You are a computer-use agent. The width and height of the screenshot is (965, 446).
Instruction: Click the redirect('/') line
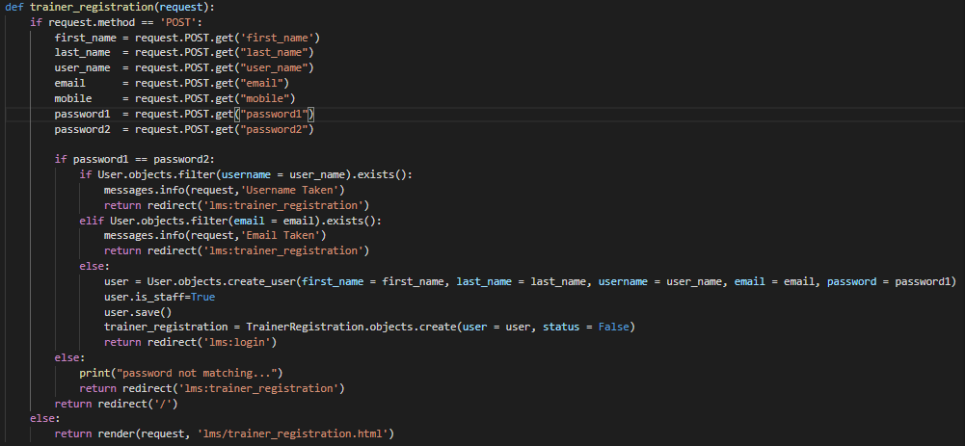[x=117, y=404]
